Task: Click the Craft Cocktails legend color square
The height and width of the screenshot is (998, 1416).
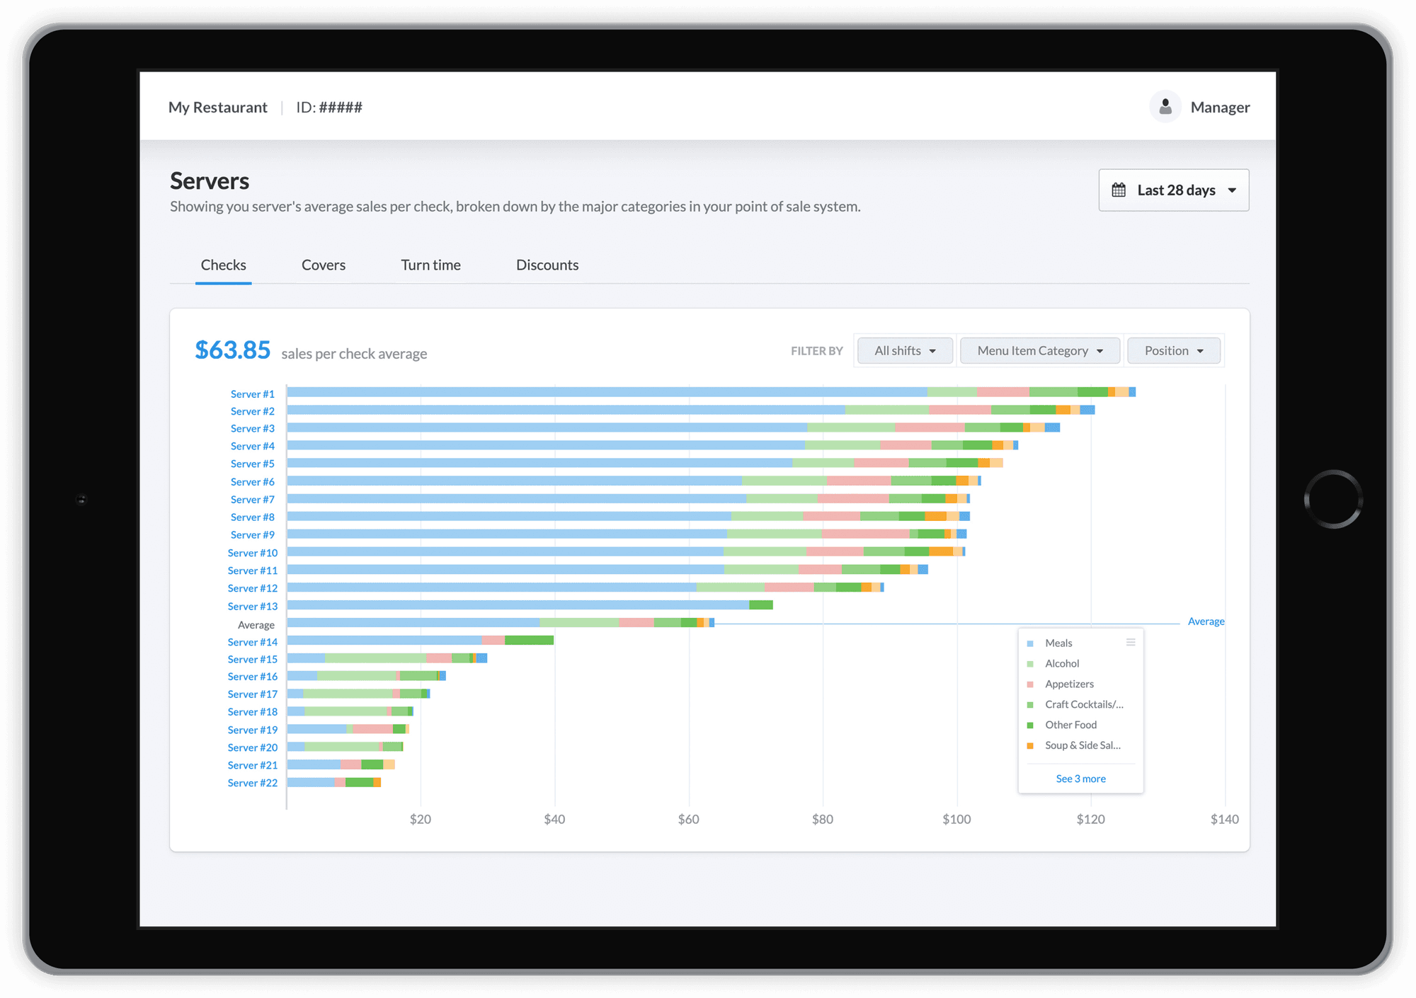Action: (1030, 705)
